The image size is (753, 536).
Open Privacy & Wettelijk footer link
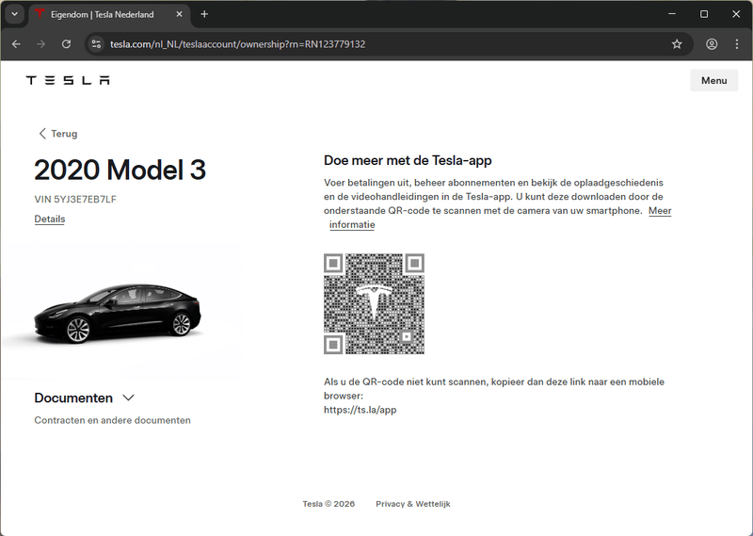click(413, 504)
